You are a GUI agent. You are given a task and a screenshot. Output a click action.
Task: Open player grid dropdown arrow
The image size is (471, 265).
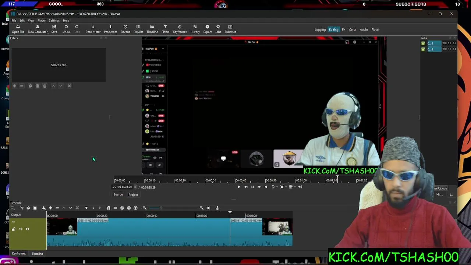(295, 187)
